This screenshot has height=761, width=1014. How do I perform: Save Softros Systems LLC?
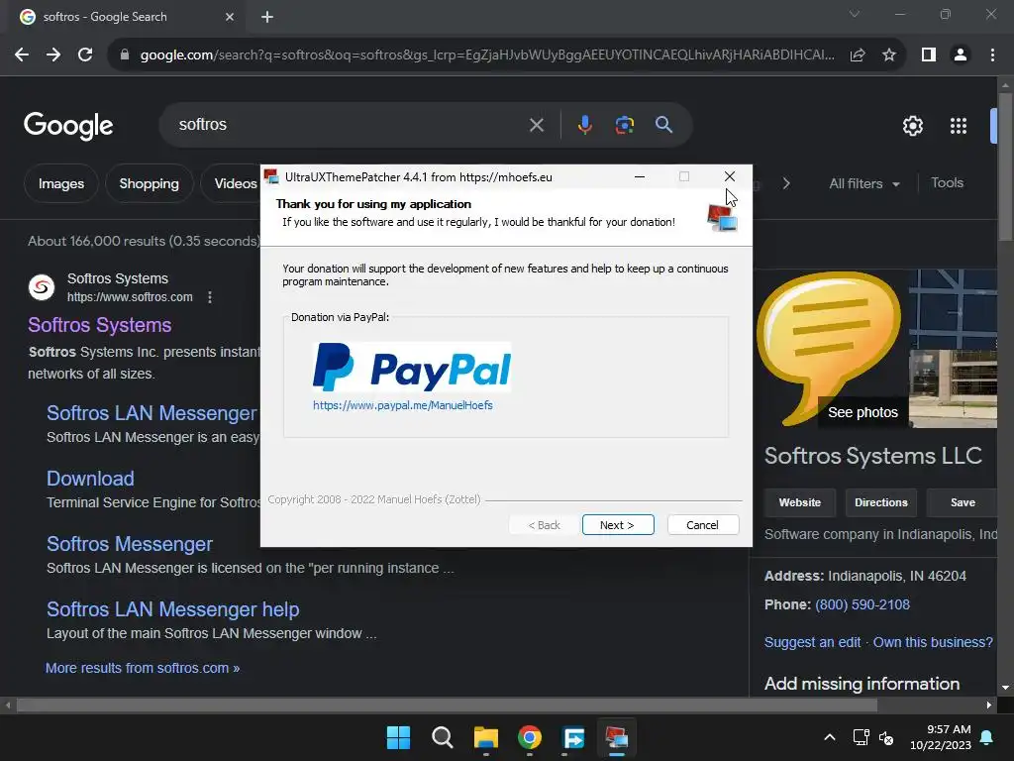point(962,502)
